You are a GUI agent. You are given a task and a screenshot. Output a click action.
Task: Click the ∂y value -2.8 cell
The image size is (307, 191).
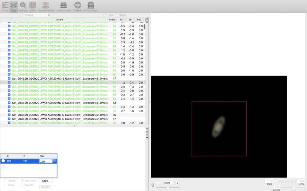(x=131, y=34)
